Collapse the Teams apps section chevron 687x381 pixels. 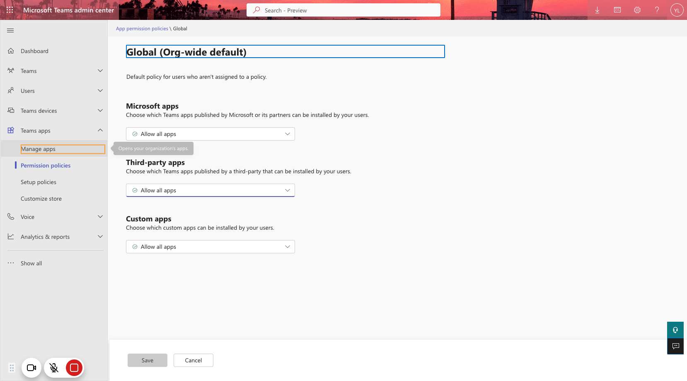(x=100, y=131)
